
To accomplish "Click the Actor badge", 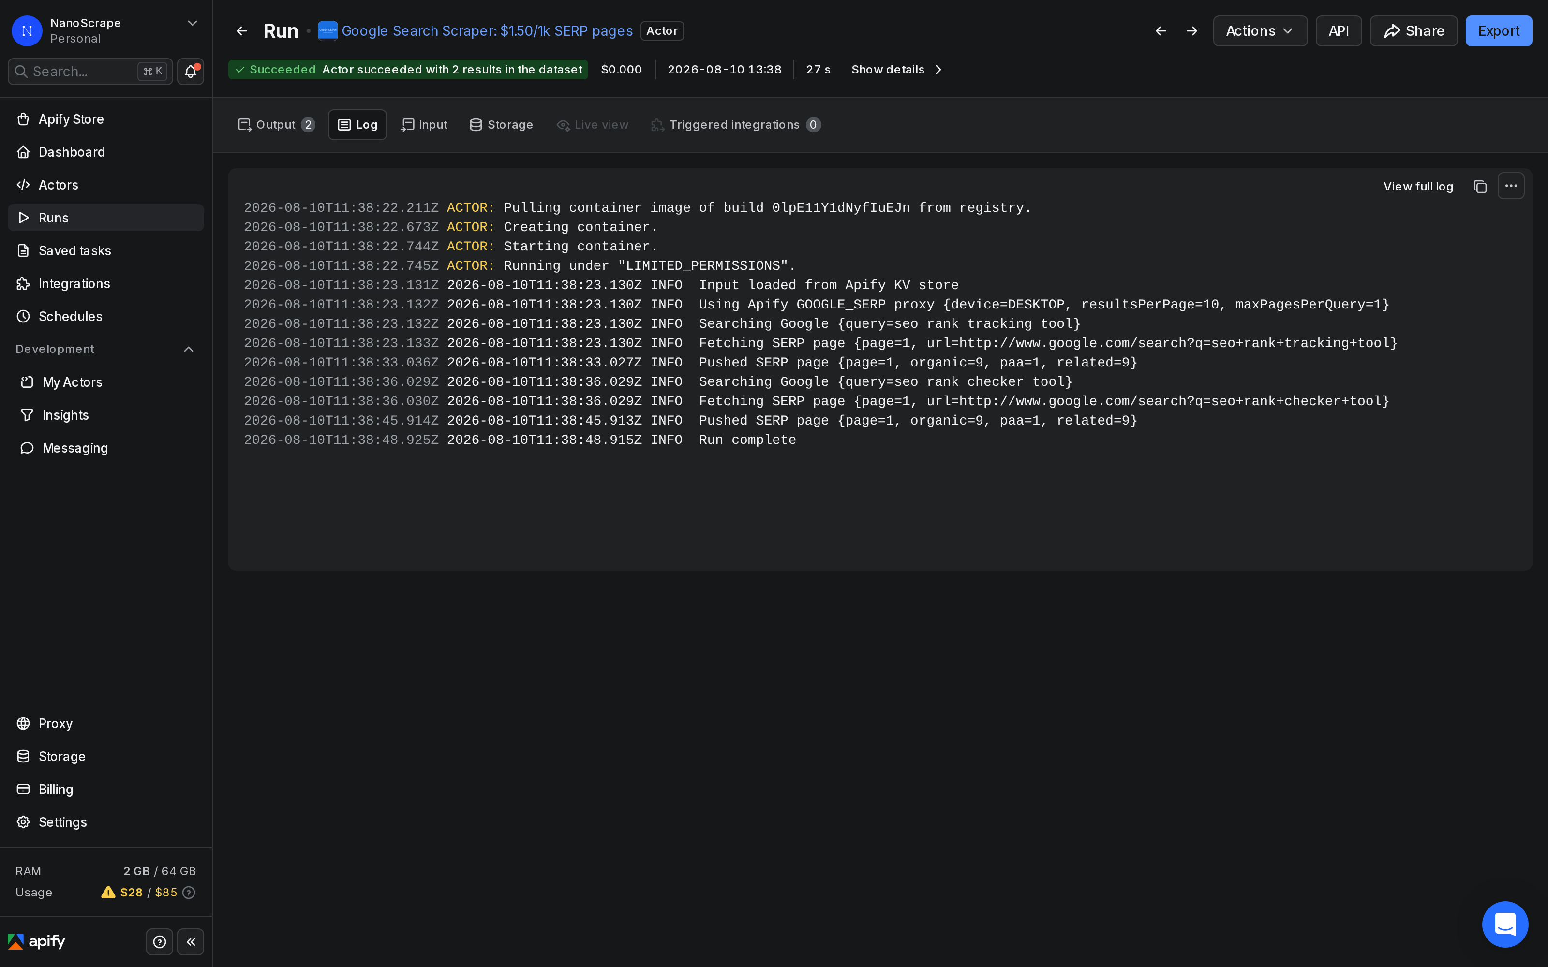I will pyautogui.click(x=662, y=30).
